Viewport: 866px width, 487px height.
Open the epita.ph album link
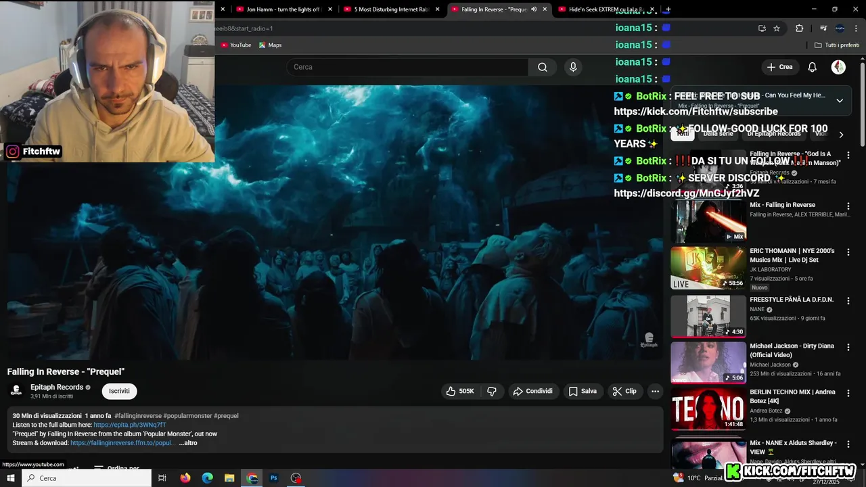pyautogui.click(x=130, y=425)
